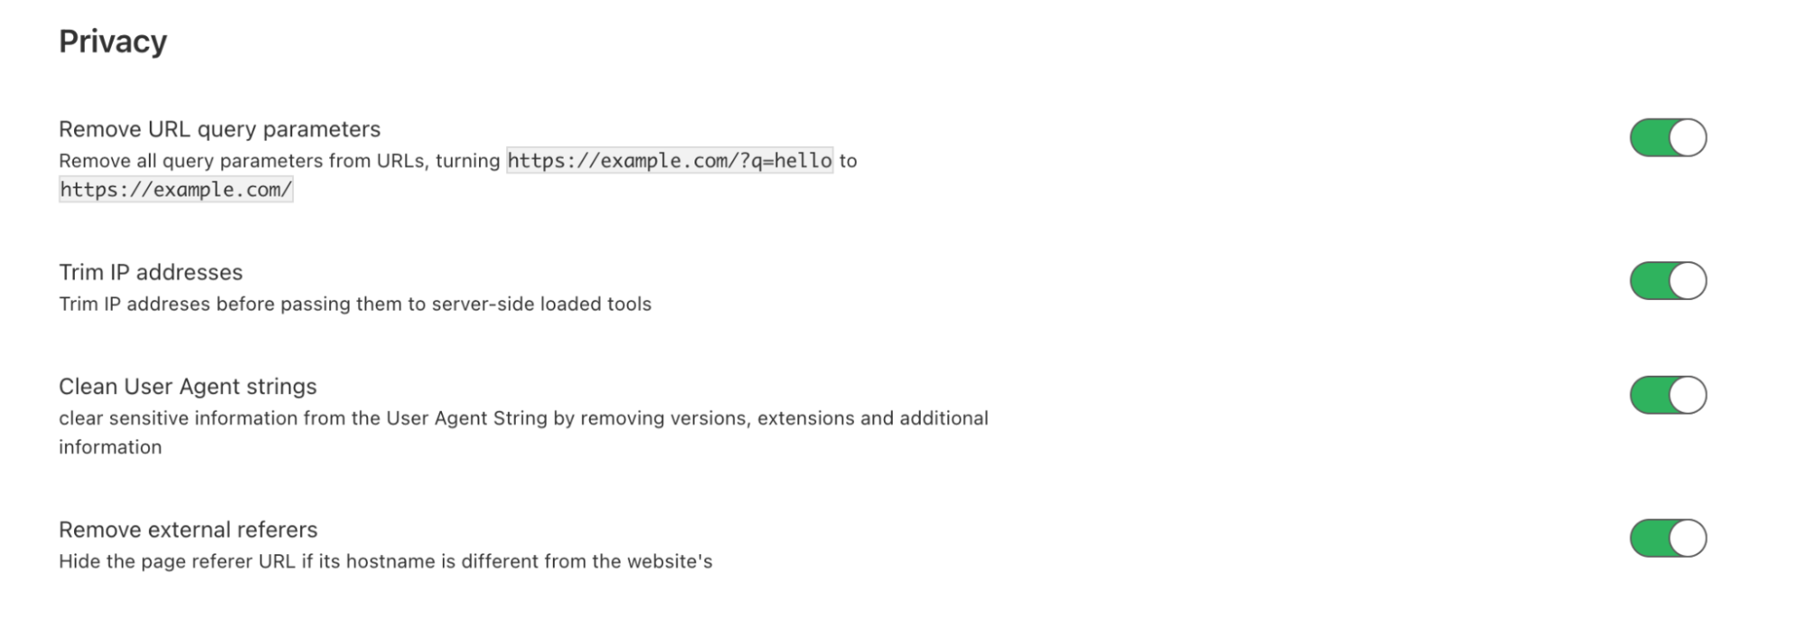The width and height of the screenshot is (1803, 639).
Task: Turn off the Trim IP addresses switch
Action: [x=1668, y=281]
